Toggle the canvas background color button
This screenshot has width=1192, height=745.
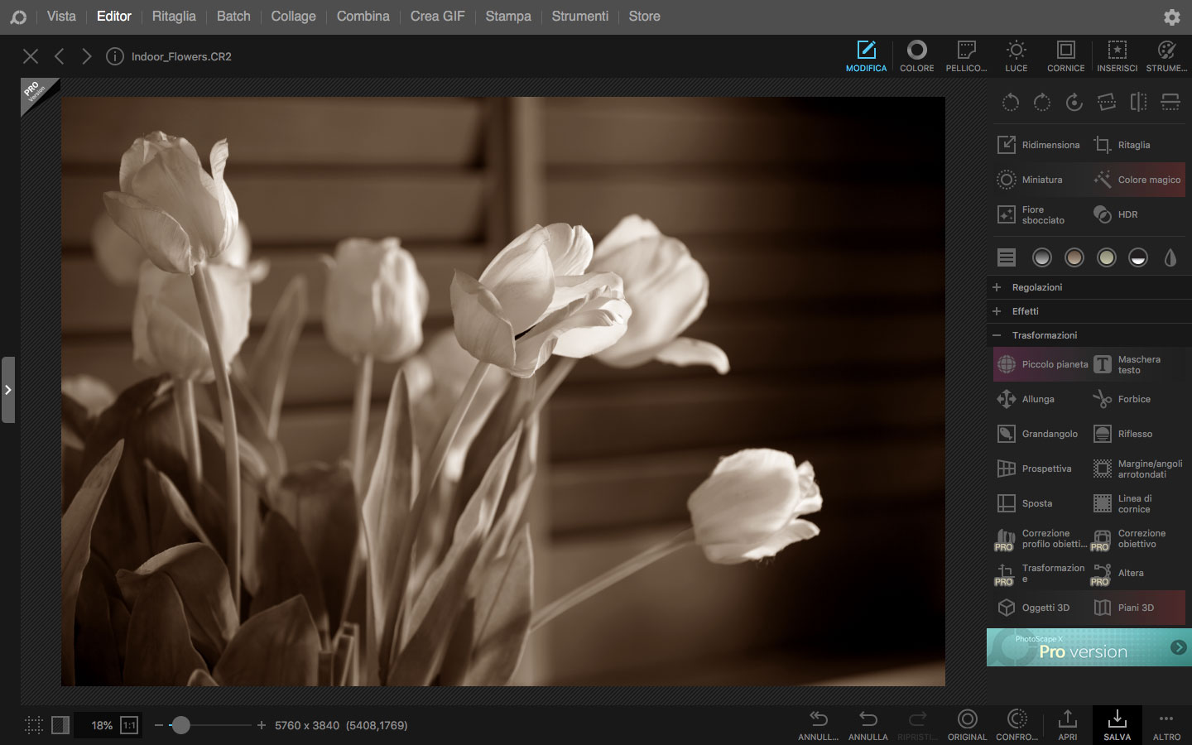click(60, 725)
